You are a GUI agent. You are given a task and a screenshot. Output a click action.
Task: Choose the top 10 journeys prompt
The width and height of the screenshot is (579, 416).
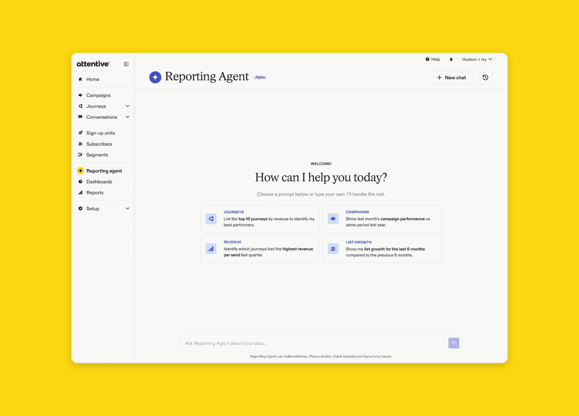tap(260, 219)
